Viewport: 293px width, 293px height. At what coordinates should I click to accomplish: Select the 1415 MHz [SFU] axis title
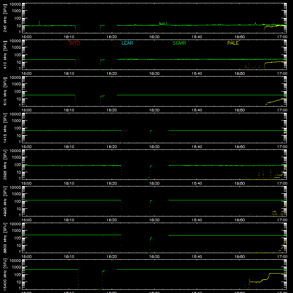point(5,128)
